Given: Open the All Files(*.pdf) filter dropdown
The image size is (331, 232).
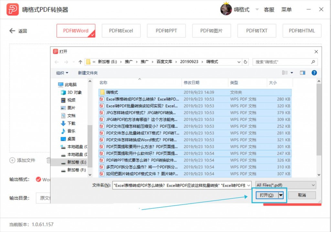Looking at the screenshot, I should coord(286,185).
